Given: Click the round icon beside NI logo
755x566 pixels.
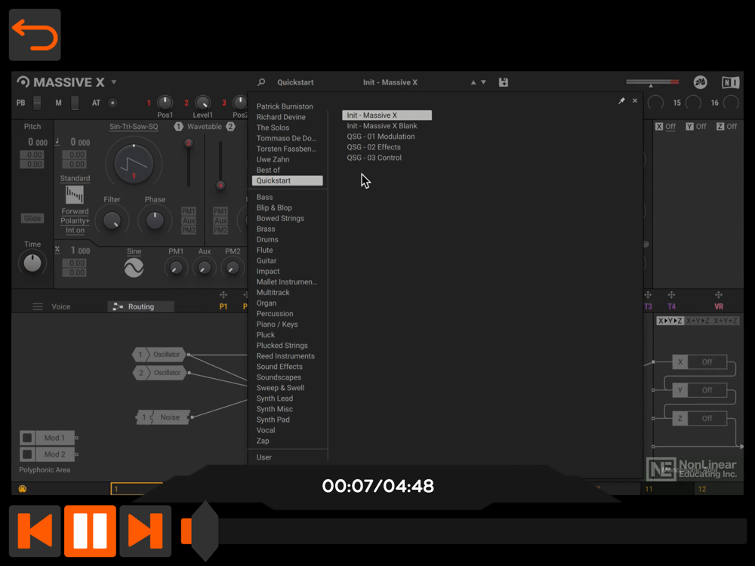Looking at the screenshot, I should [700, 82].
